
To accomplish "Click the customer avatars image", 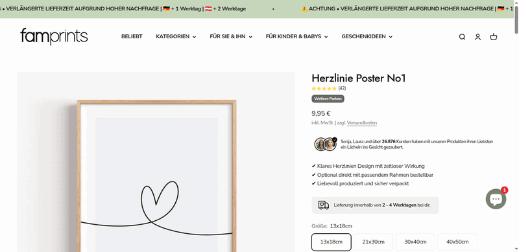I will [326, 144].
